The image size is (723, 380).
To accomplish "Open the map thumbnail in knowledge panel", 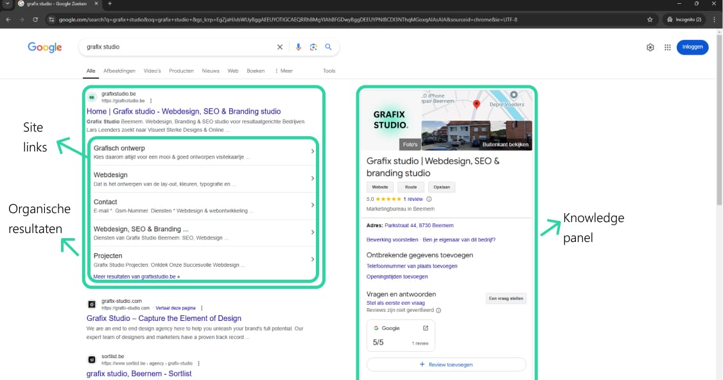I will pyautogui.click(x=476, y=105).
